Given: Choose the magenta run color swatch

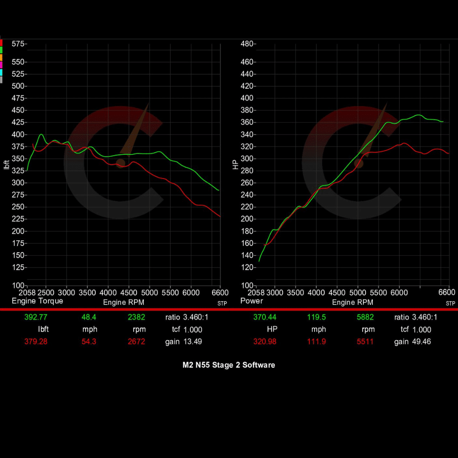Looking at the screenshot, I should point(1,65).
